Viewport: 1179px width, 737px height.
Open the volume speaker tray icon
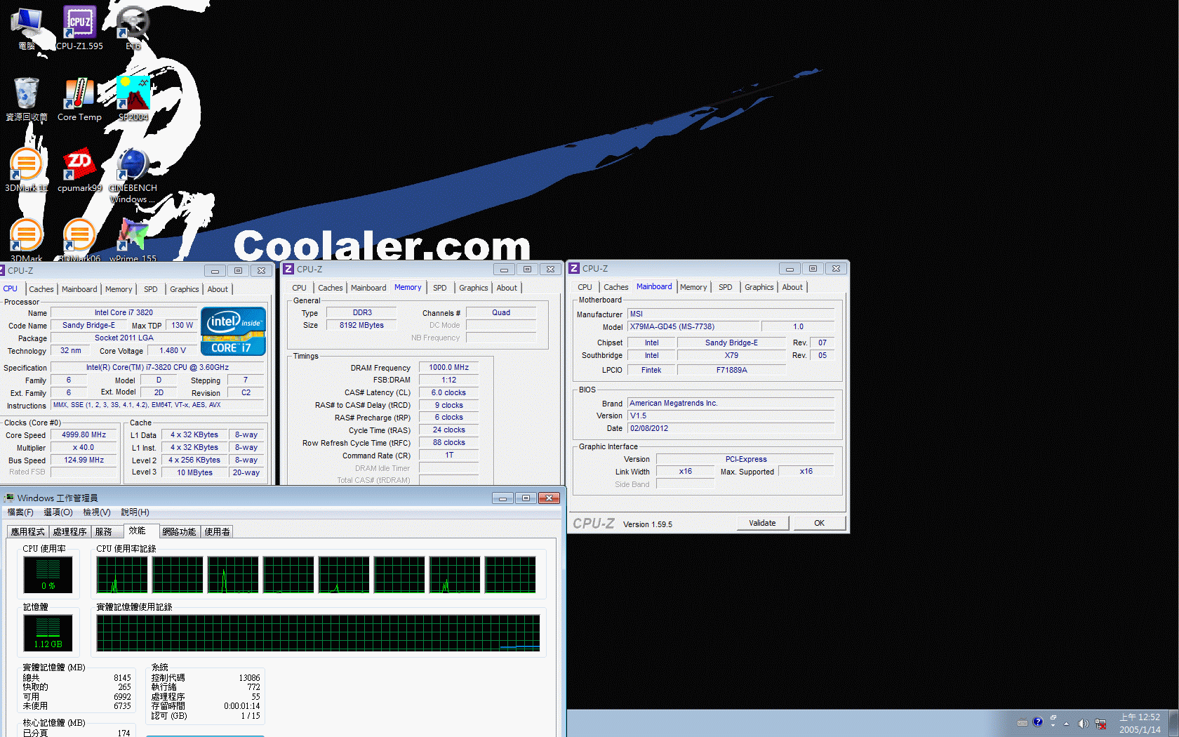tap(1083, 724)
